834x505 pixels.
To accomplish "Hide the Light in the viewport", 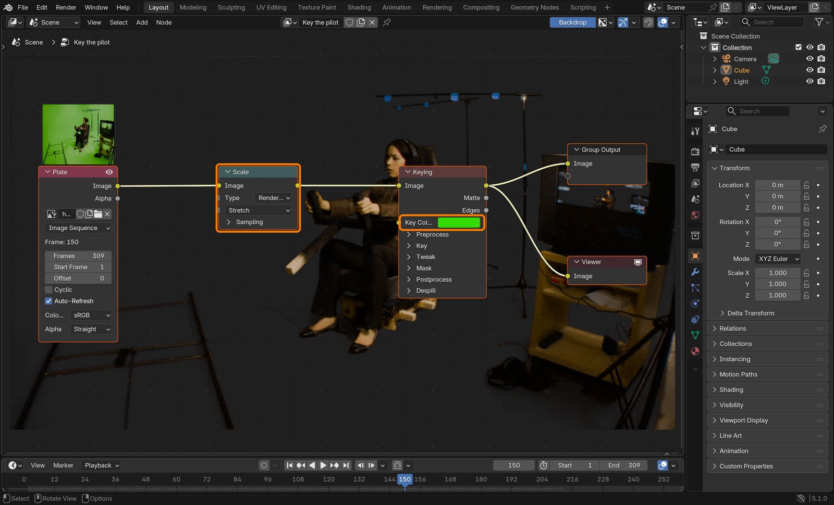I will click(x=810, y=81).
